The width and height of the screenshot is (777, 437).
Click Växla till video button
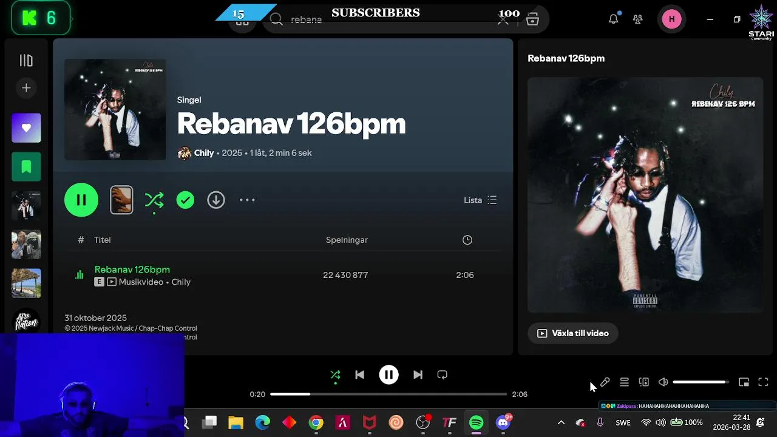pos(572,333)
